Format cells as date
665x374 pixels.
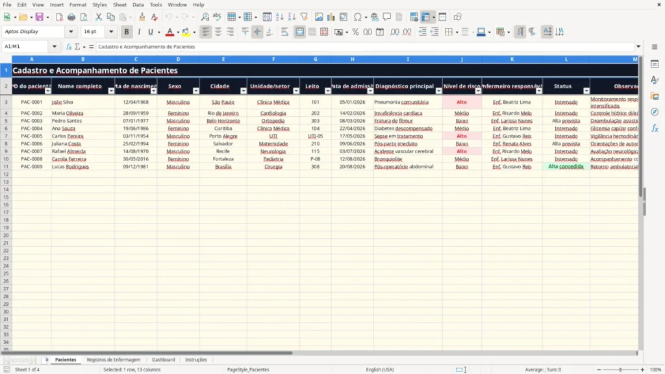pos(380,32)
